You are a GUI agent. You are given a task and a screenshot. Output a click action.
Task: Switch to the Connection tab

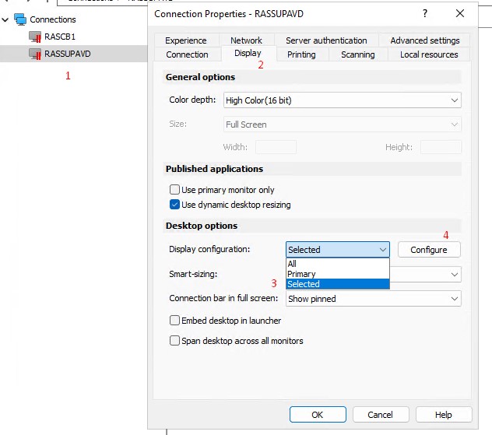[187, 54]
